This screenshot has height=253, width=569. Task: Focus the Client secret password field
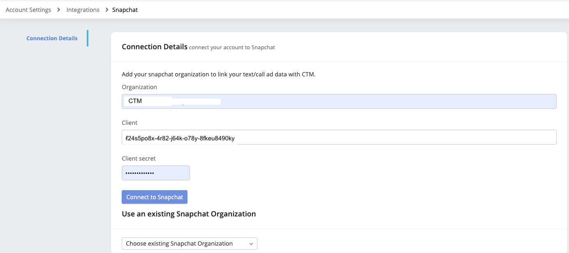pos(156,173)
